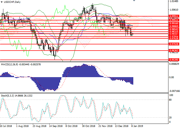The width and height of the screenshot is (180, 129).
Task: Click the 0.99160 red price label
Action: tap(174, 23)
